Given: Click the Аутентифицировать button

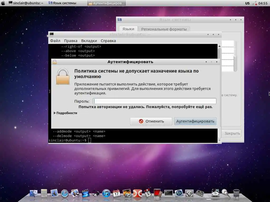Looking at the screenshot, I should click(195, 121).
